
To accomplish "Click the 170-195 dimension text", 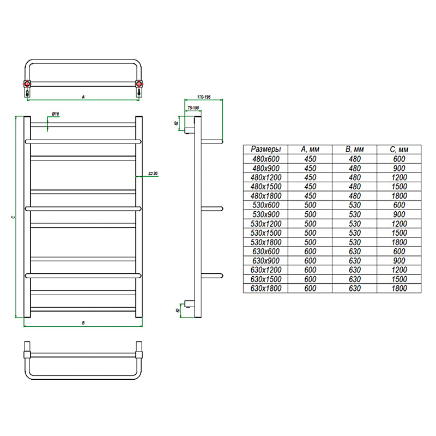I will [204, 96].
